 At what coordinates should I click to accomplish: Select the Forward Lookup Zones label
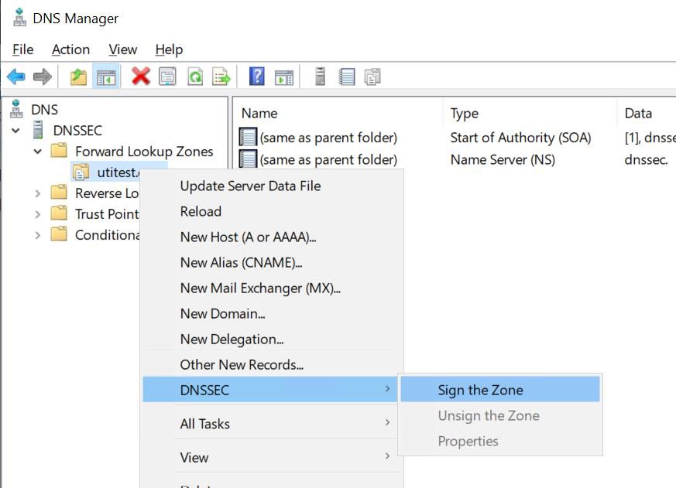point(144,151)
